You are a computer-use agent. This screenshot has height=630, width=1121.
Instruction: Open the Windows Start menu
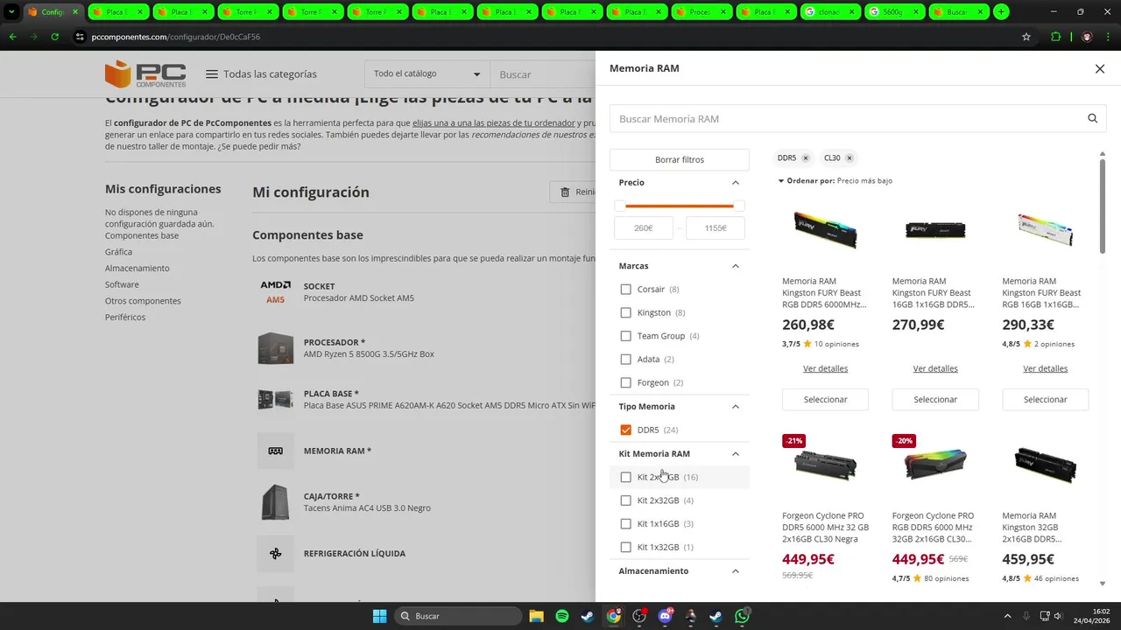380,616
